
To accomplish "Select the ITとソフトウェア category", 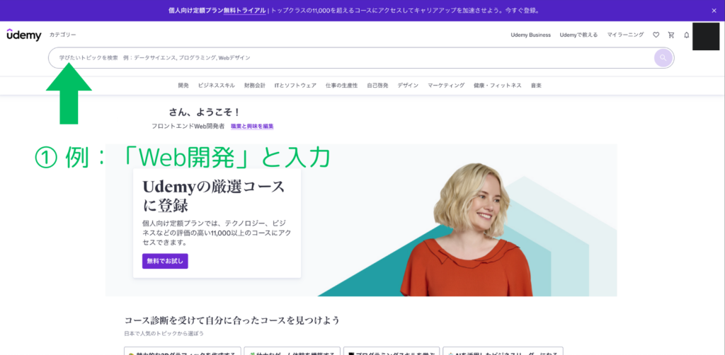I will tap(295, 86).
